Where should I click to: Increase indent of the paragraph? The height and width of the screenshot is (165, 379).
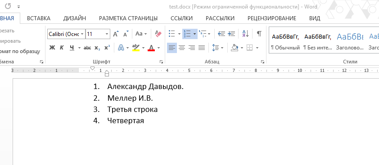(231, 34)
